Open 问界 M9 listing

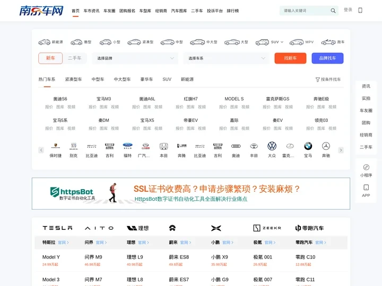click(93, 257)
